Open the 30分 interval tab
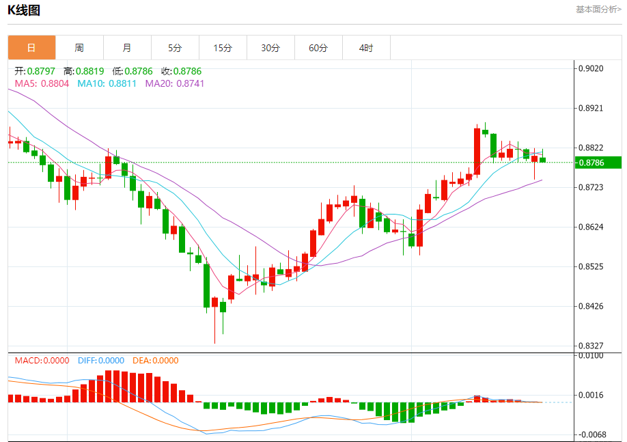The height and width of the screenshot is (442, 627). point(270,48)
